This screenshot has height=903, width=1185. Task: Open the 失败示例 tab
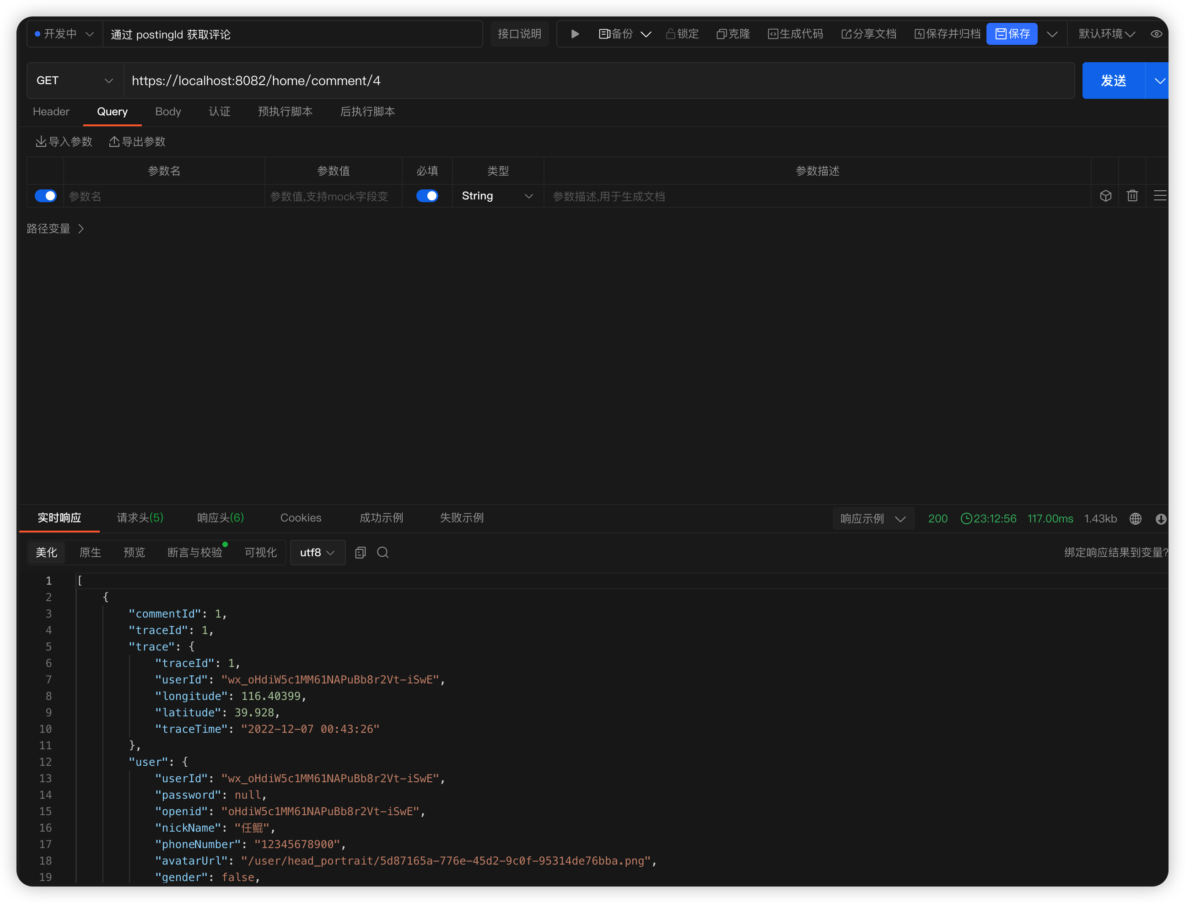click(x=462, y=518)
